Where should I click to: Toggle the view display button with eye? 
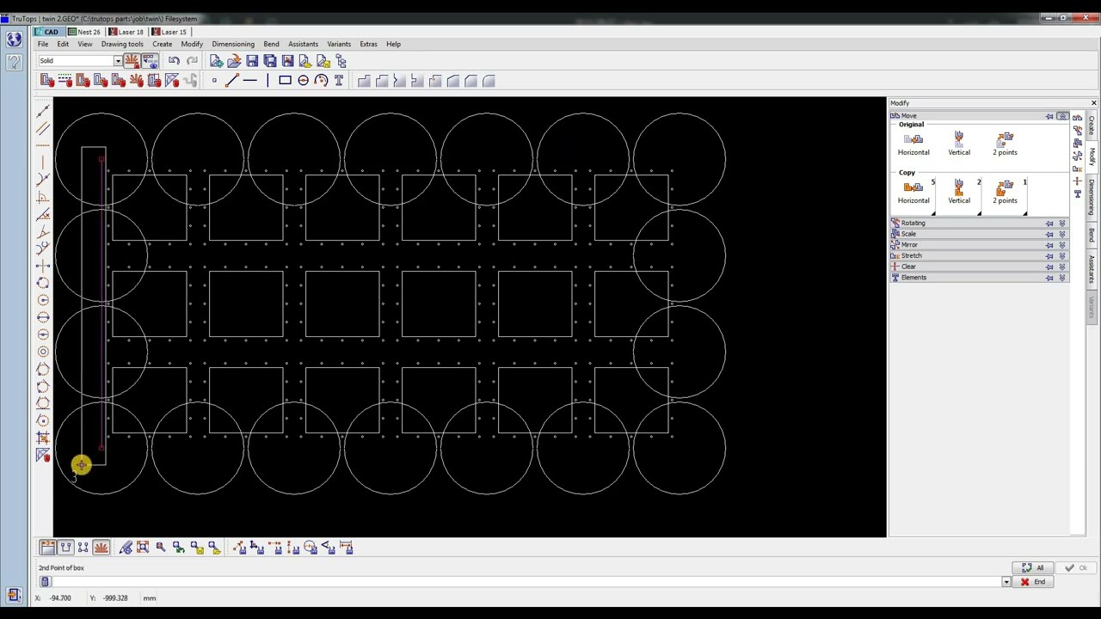pos(150,61)
